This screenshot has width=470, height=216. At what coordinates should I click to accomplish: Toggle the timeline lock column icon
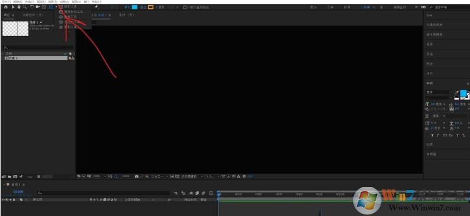pyautogui.click(x=14, y=199)
